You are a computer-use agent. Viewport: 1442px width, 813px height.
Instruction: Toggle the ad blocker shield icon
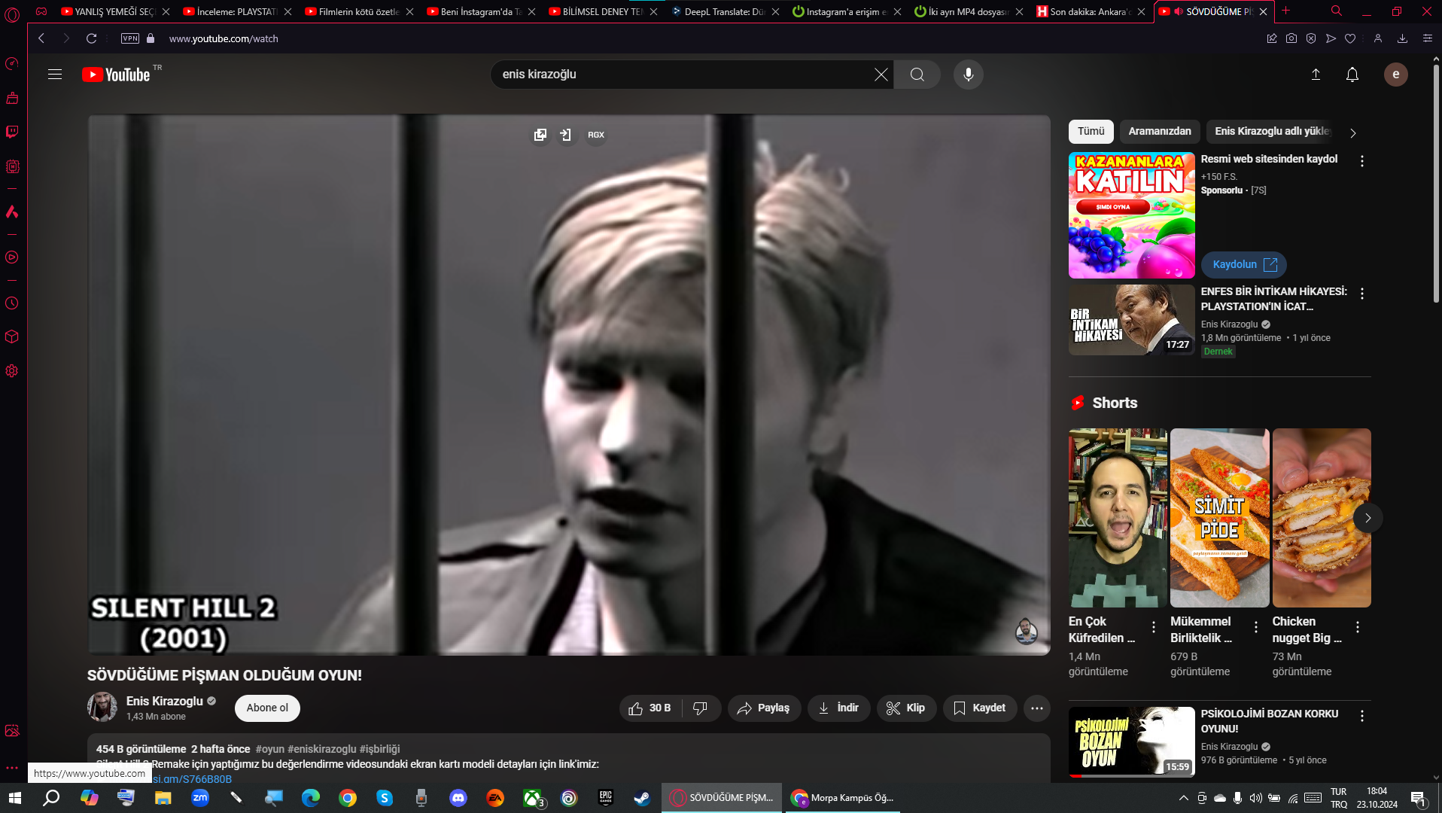pyautogui.click(x=1311, y=38)
